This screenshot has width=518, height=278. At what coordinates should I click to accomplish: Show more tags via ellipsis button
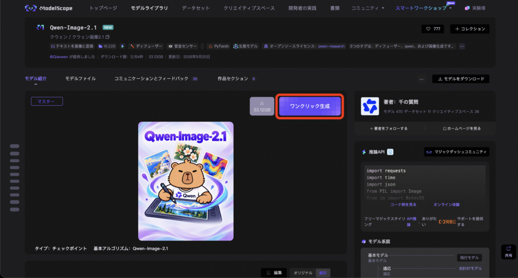coord(462,46)
